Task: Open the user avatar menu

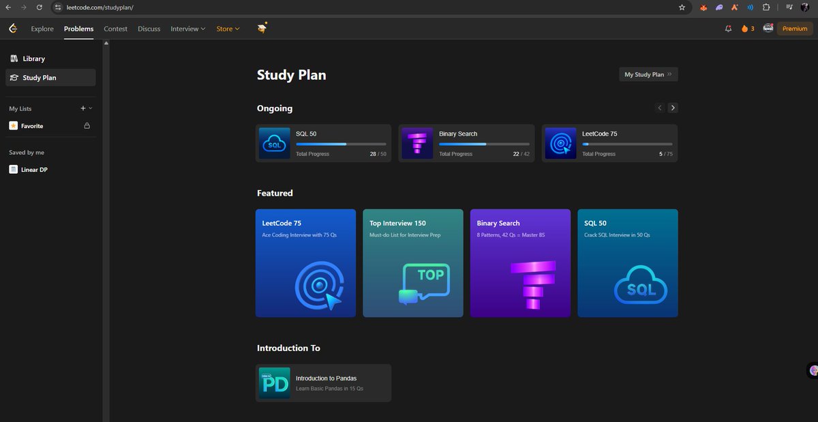Action: [768, 29]
